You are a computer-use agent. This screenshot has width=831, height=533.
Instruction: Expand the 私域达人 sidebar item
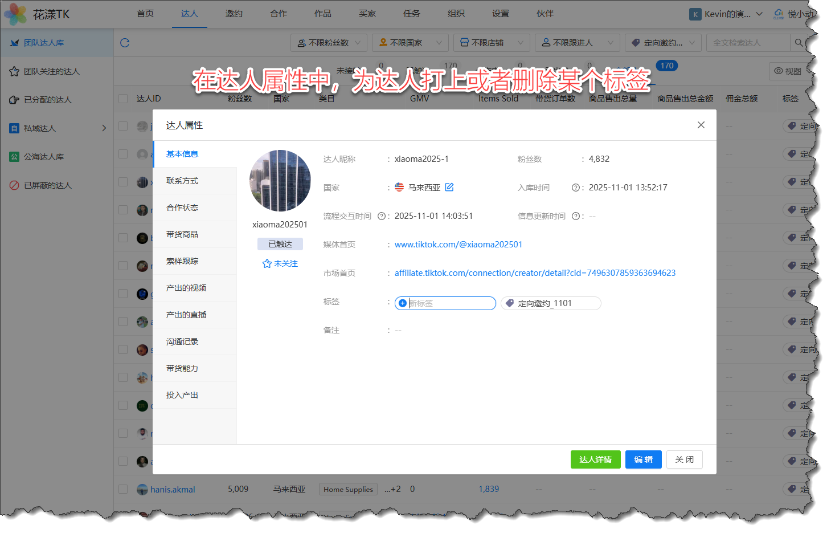point(104,128)
